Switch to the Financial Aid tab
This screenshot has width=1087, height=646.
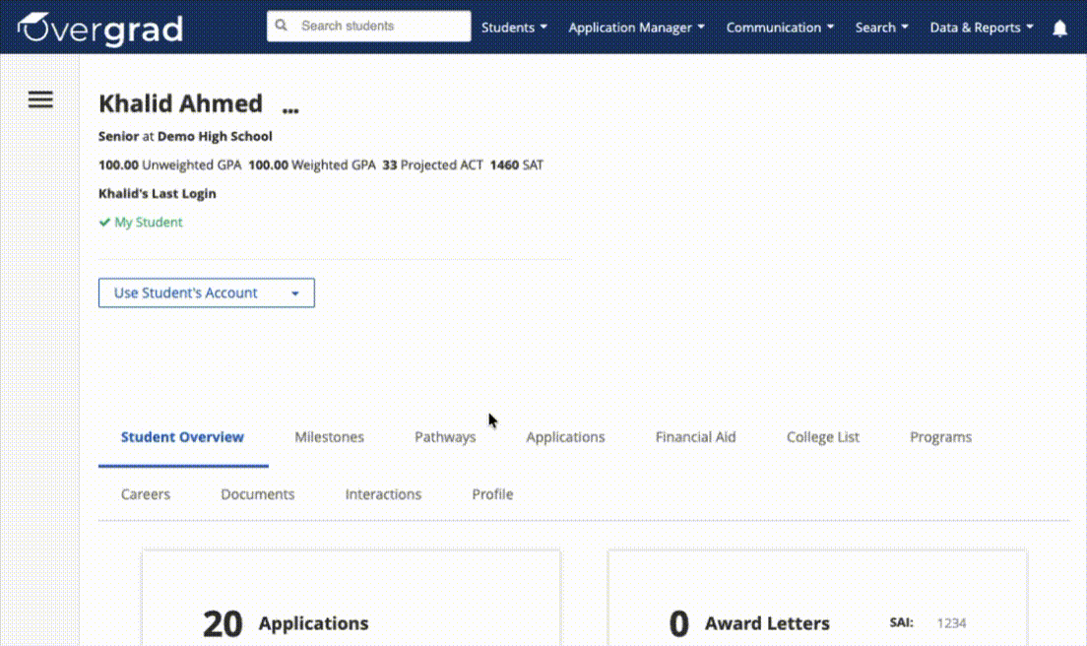tap(695, 437)
